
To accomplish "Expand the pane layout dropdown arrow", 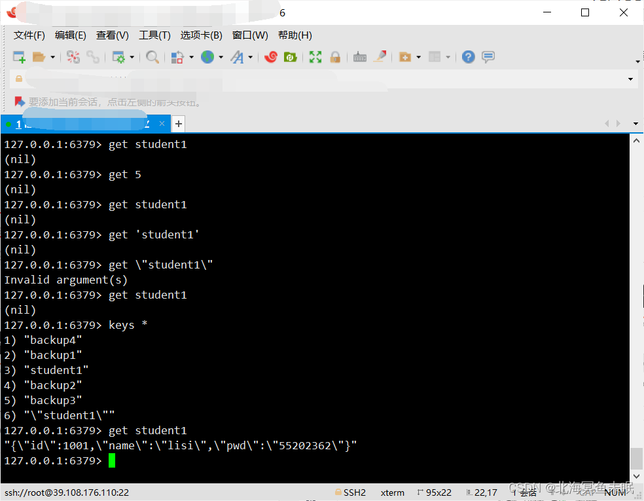I will click(448, 57).
